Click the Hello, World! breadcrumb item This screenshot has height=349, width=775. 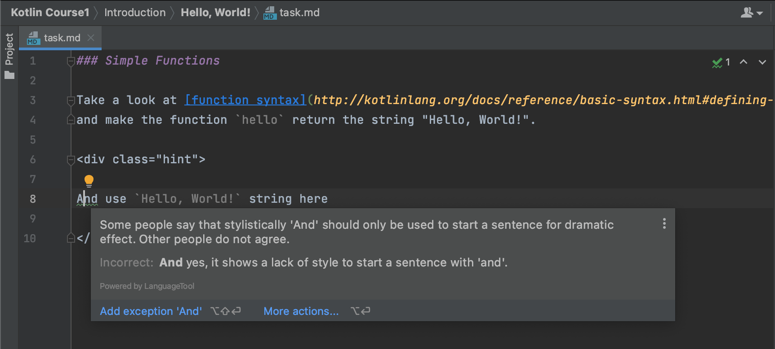[215, 13]
